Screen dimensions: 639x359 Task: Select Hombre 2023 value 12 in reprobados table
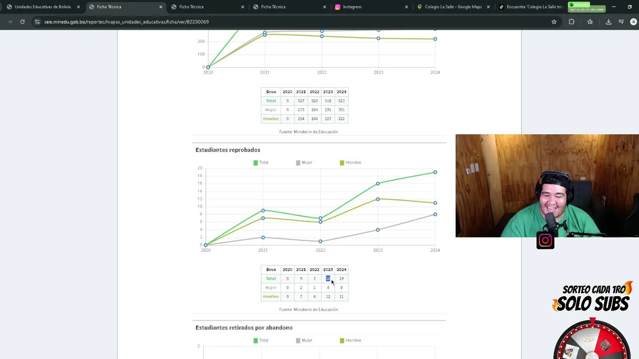(x=328, y=297)
